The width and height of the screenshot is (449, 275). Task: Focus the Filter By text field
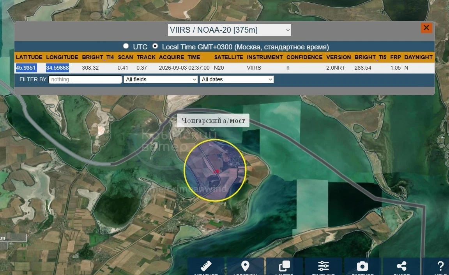pos(85,79)
